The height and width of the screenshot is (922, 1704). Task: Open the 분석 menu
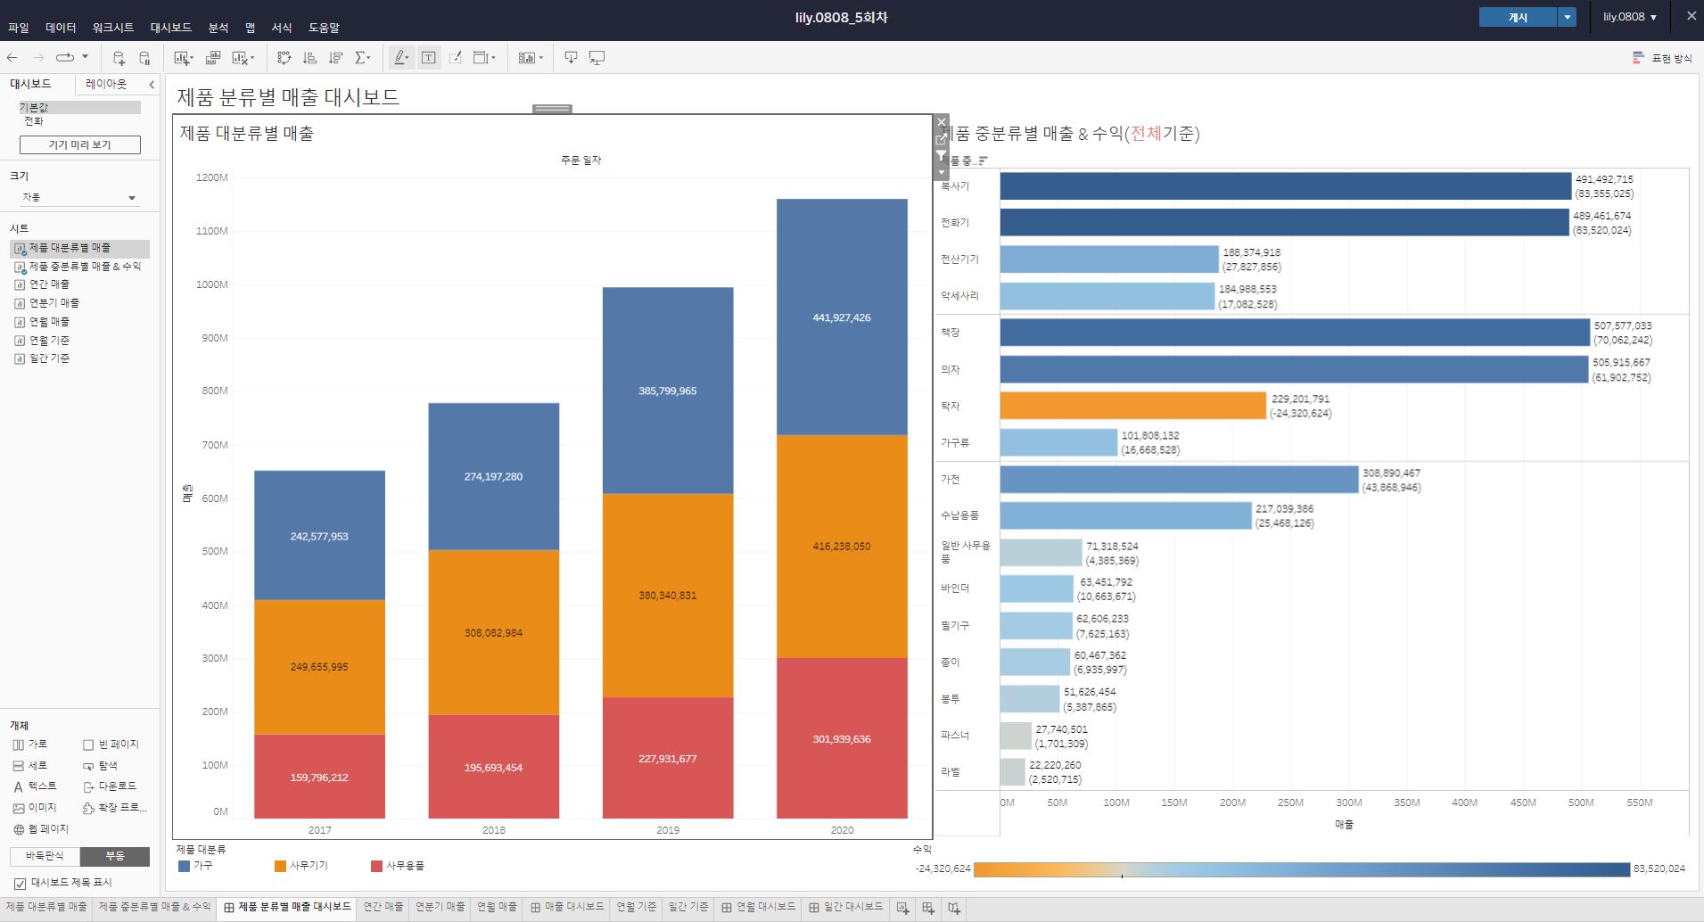point(218,28)
